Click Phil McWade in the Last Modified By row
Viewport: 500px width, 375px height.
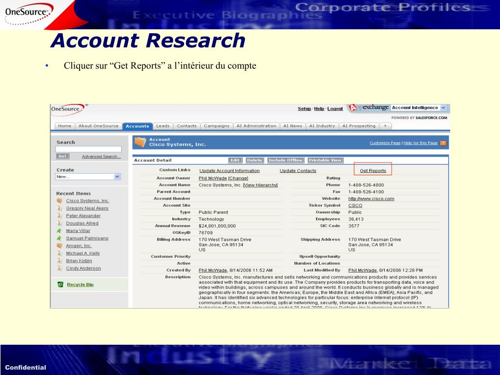(362, 271)
